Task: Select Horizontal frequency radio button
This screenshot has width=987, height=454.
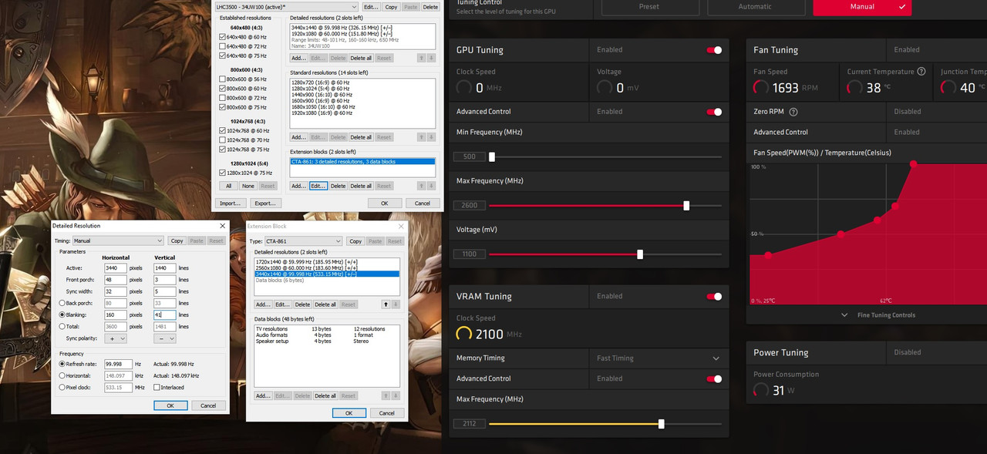Action: 62,375
